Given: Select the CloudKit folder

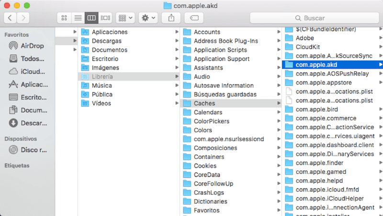Looking at the screenshot, I should pyautogui.click(x=332, y=47).
